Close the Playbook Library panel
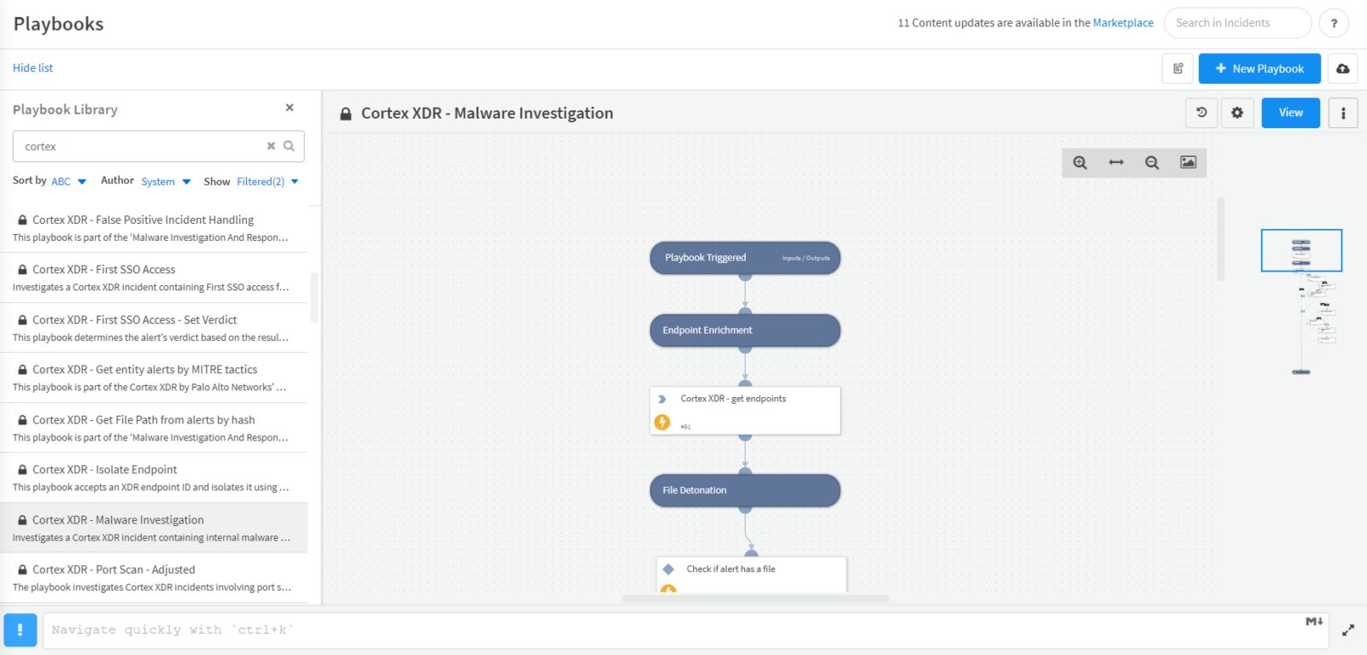Screen dimensions: 1367x655 point(290,108)
